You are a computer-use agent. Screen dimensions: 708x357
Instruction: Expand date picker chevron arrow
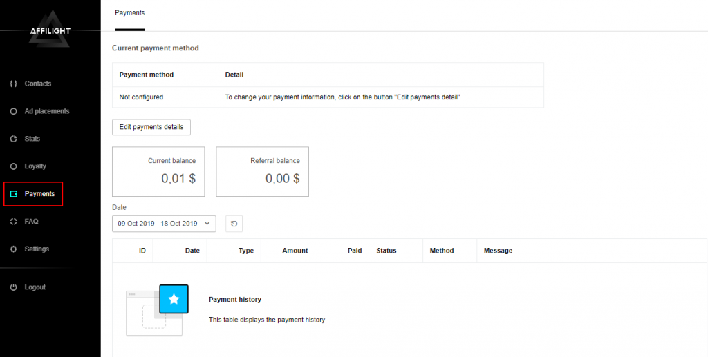point(207,223)
